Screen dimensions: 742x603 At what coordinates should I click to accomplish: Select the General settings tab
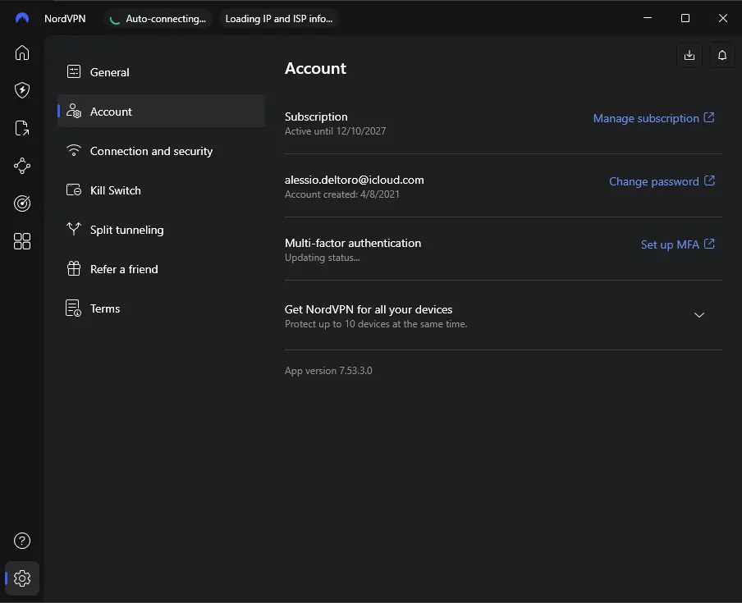161,72
